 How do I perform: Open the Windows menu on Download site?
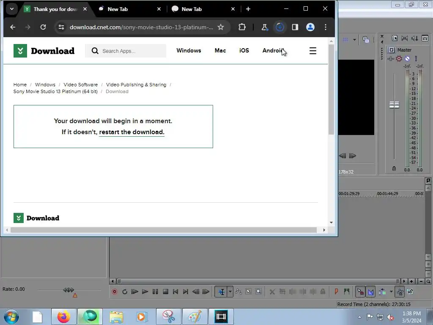click(189, 51)
